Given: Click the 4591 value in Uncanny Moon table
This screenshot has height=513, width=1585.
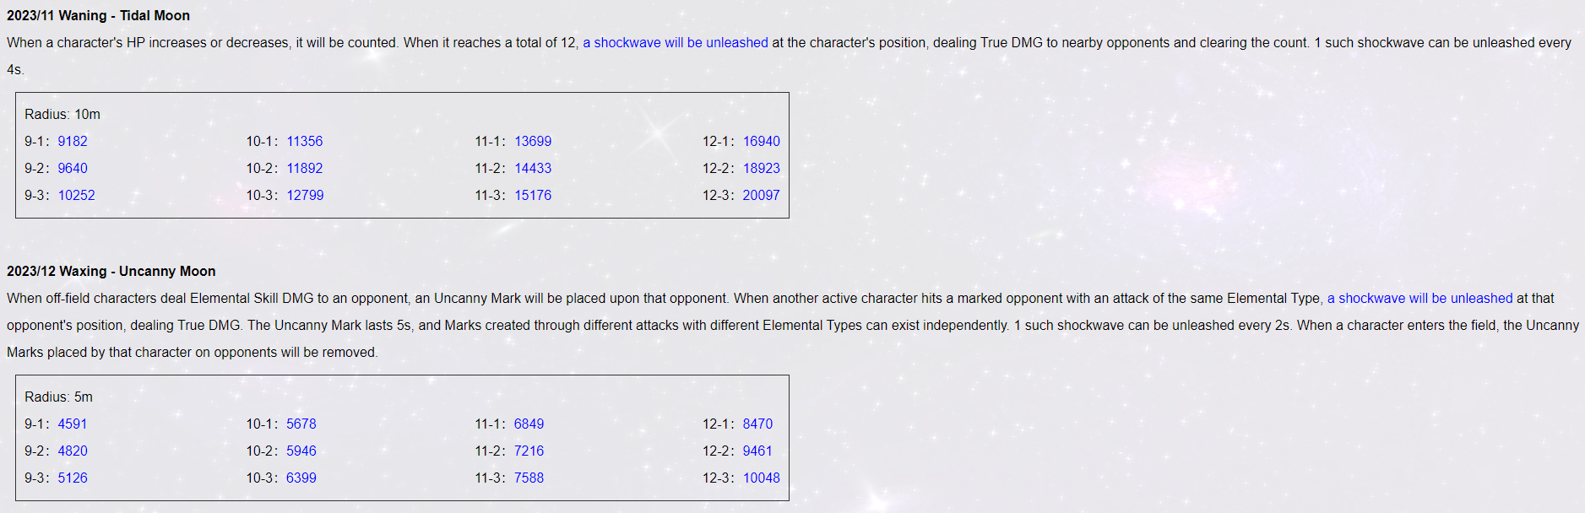Looking at the screenshot, I should click(x=73, y=424).
